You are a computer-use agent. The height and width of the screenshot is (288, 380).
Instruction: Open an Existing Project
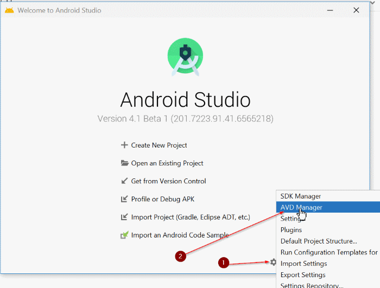click(x=167, y=163)
